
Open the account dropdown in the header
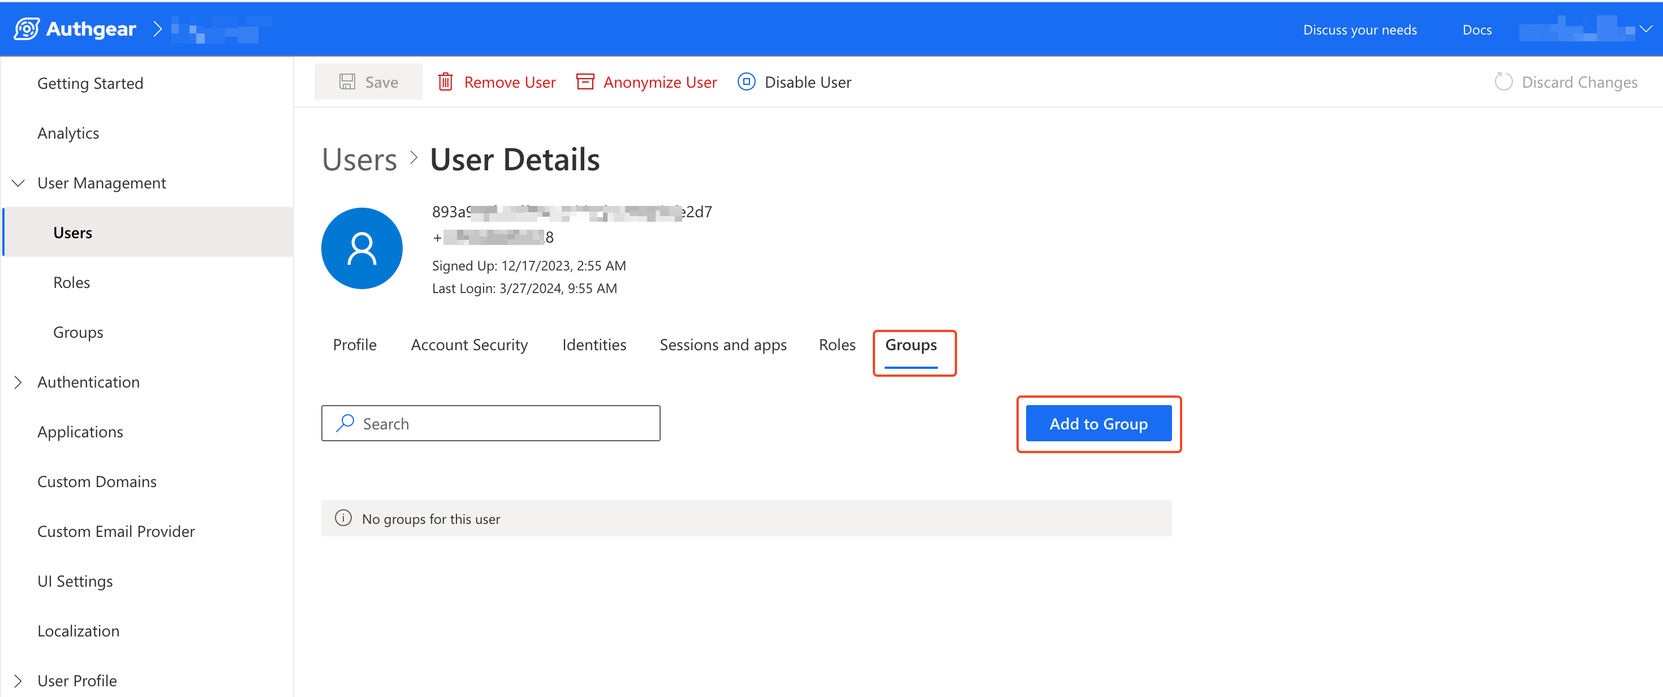(1645, 29)
